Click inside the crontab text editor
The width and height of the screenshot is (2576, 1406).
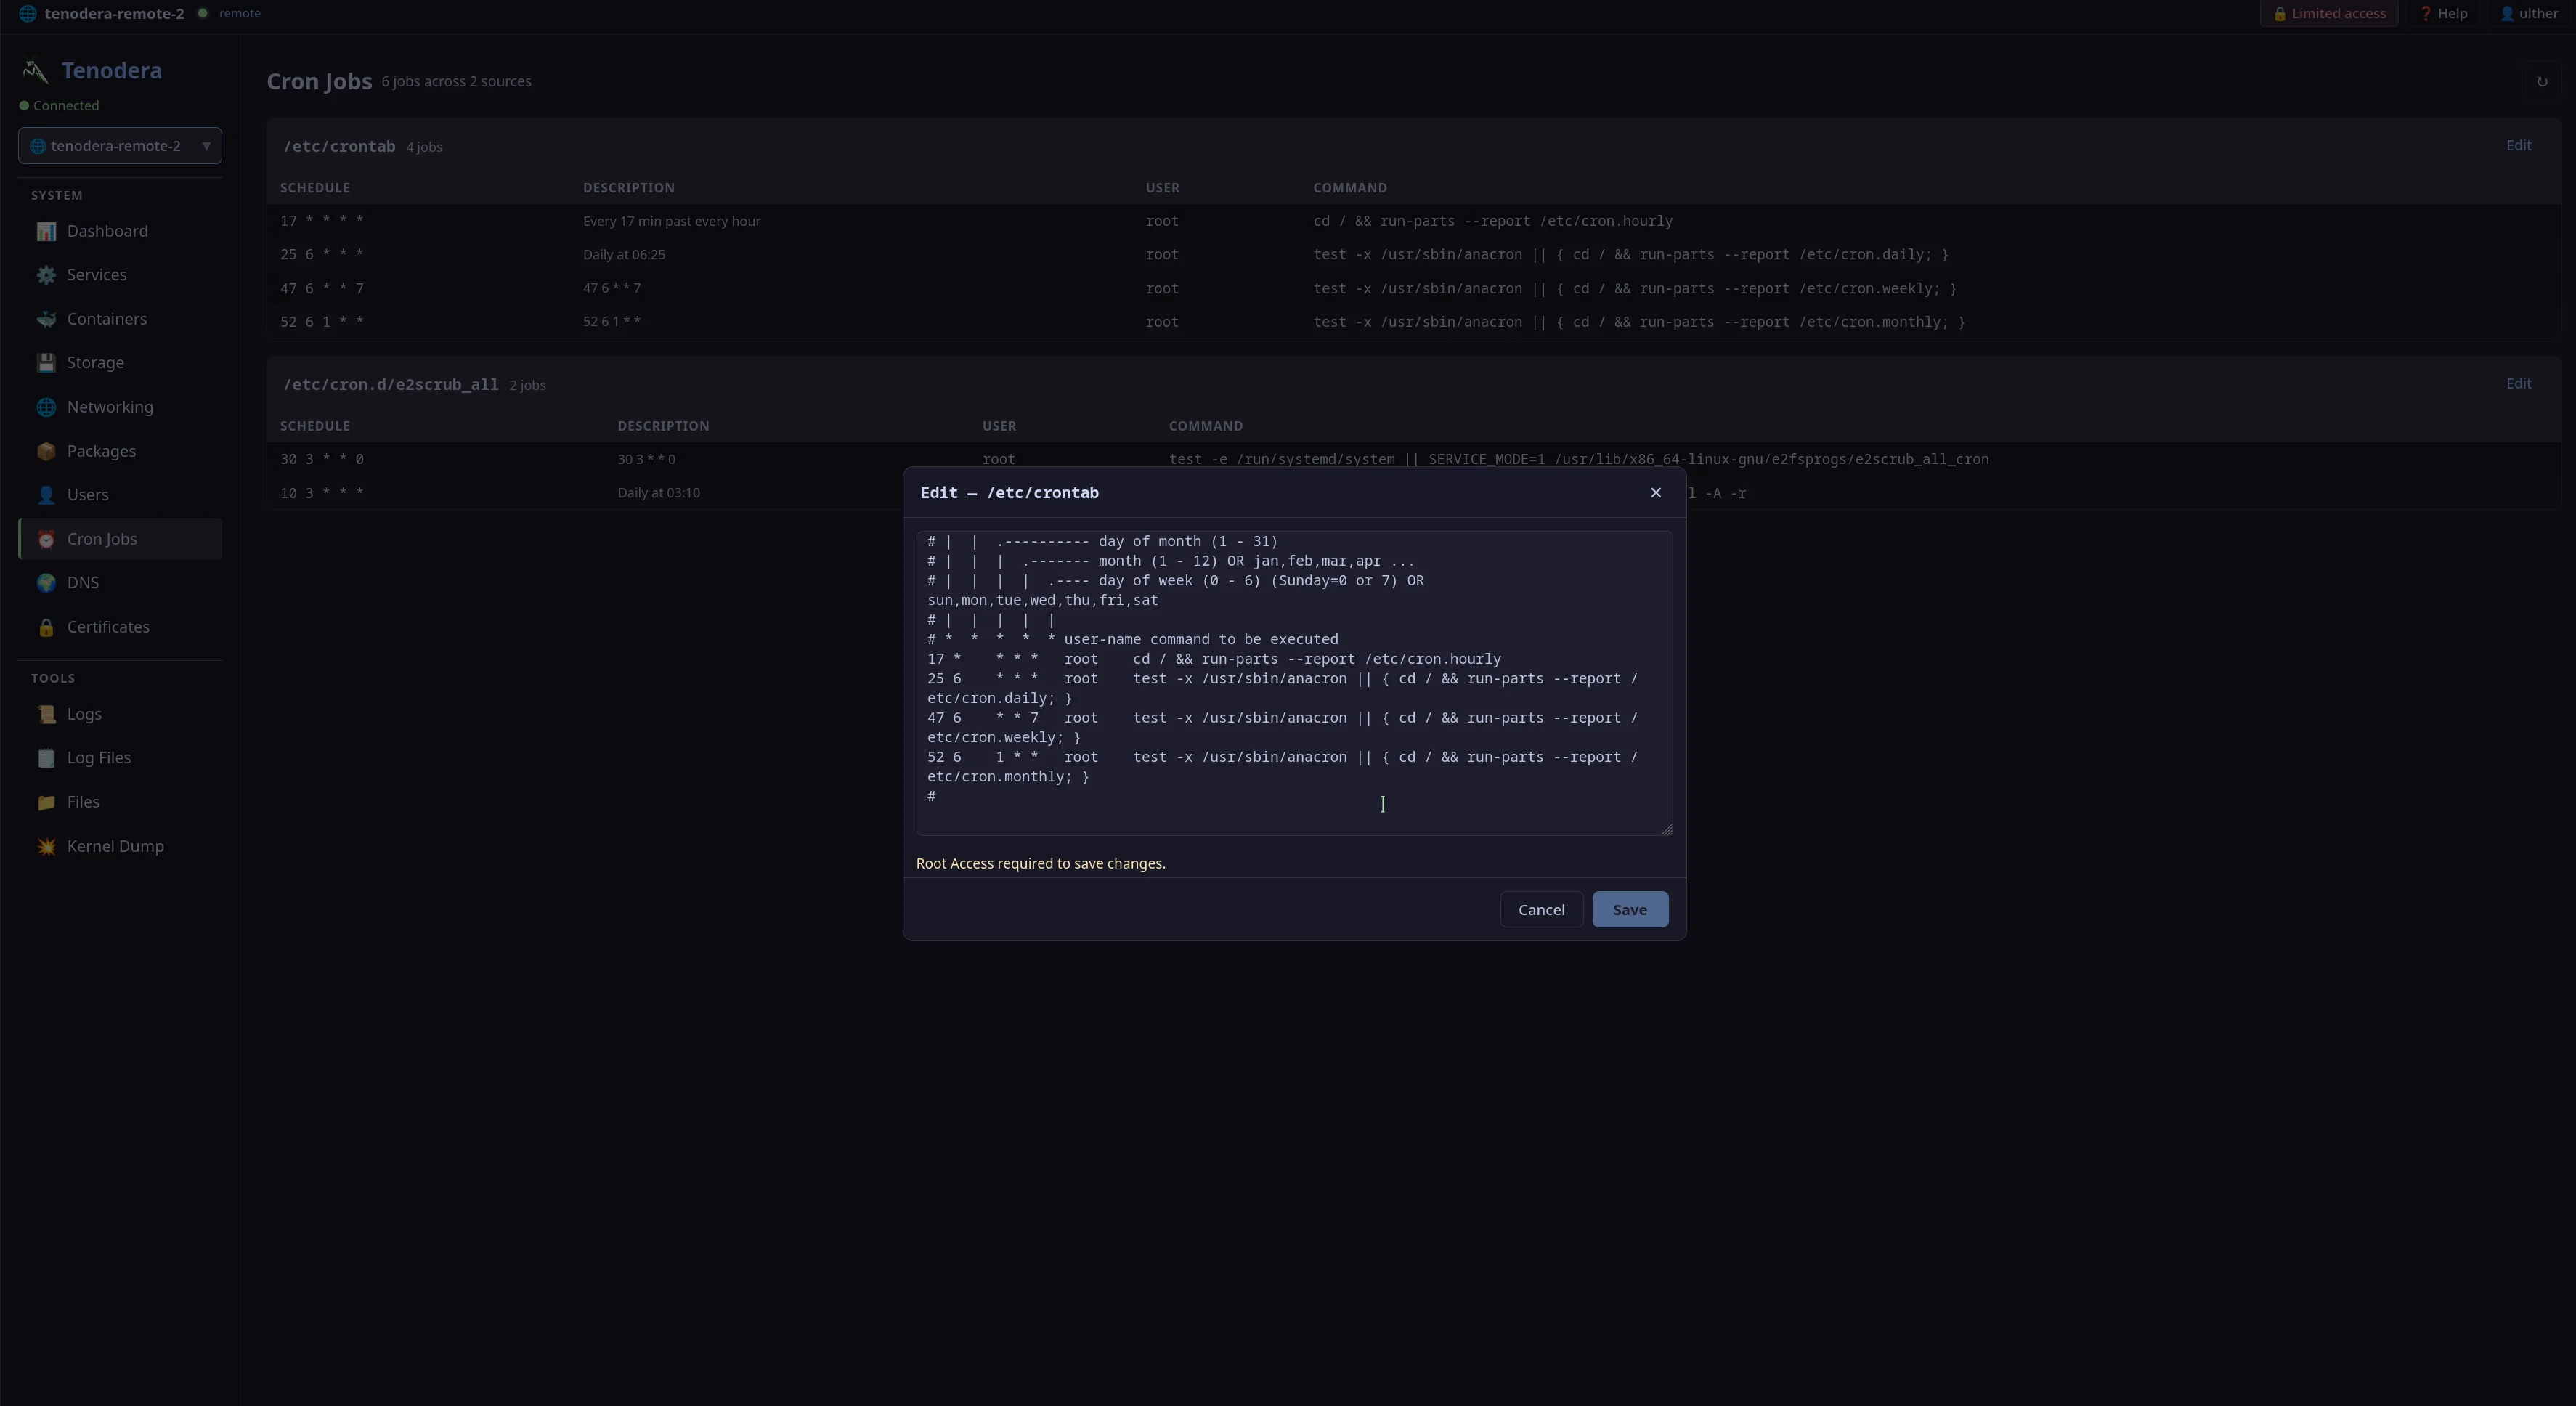point(1294,683)
